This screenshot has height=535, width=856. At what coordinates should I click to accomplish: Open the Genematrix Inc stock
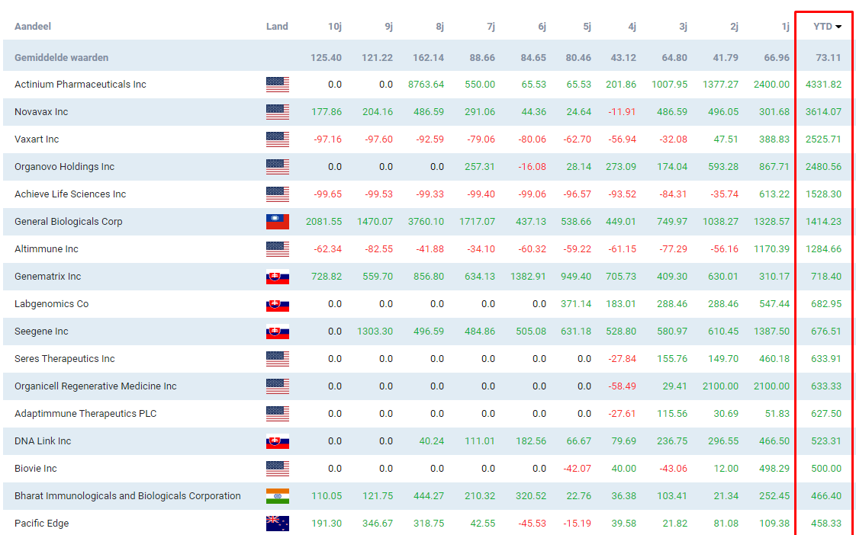coord(48,277)
